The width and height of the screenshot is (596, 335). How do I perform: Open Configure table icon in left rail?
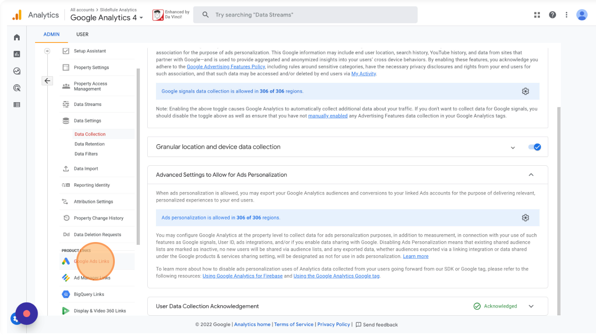(17, 105)
